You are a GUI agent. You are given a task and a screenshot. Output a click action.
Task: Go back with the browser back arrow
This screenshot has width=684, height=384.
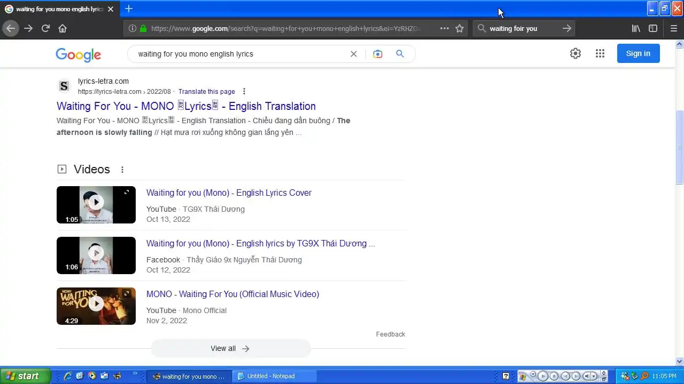[x=11, y=28]
